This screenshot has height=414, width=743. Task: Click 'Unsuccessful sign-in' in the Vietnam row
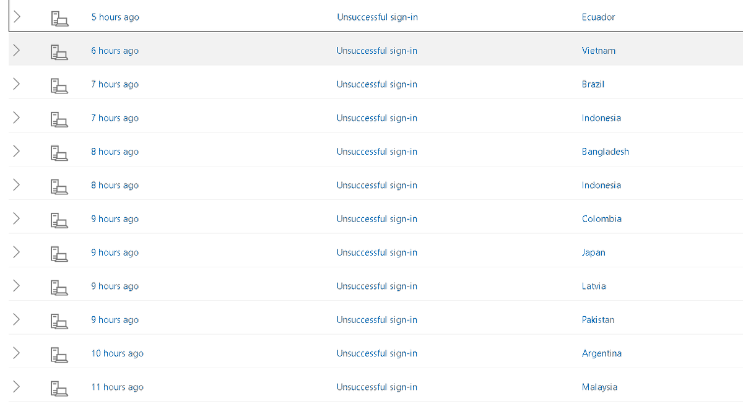tap(377, 51)
